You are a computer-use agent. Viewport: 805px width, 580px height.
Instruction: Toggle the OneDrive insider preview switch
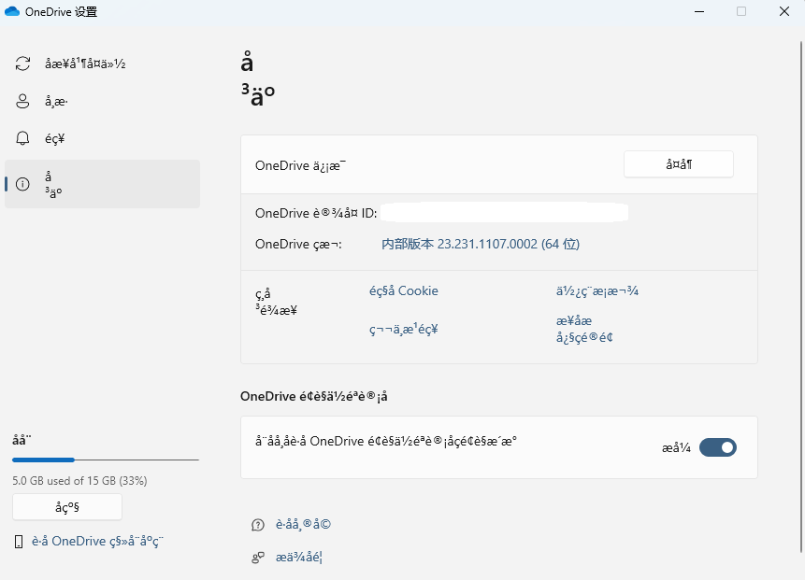pyautogui.click(x=718, y=447)
